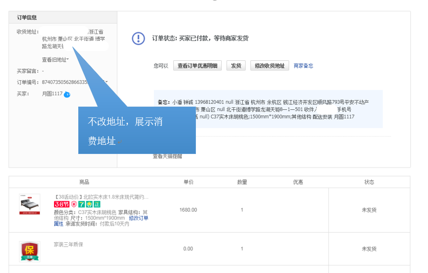Click the 发货 ship button
428x273 pixels.
tap(236, 66)
